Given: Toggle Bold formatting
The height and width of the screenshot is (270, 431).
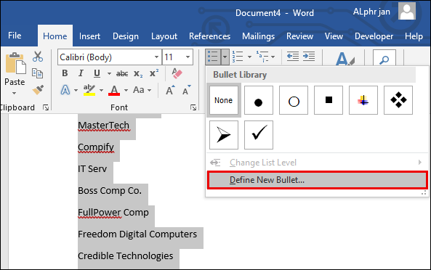Looking at the screenshot, I should pos(65,73).
